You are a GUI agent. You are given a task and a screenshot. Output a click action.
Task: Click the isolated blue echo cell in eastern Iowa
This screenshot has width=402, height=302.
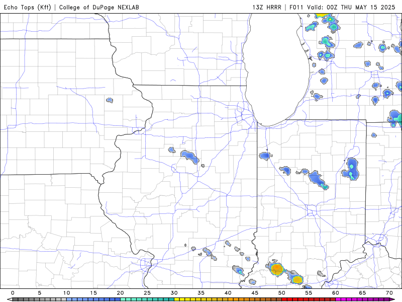[x=110, y=100]
